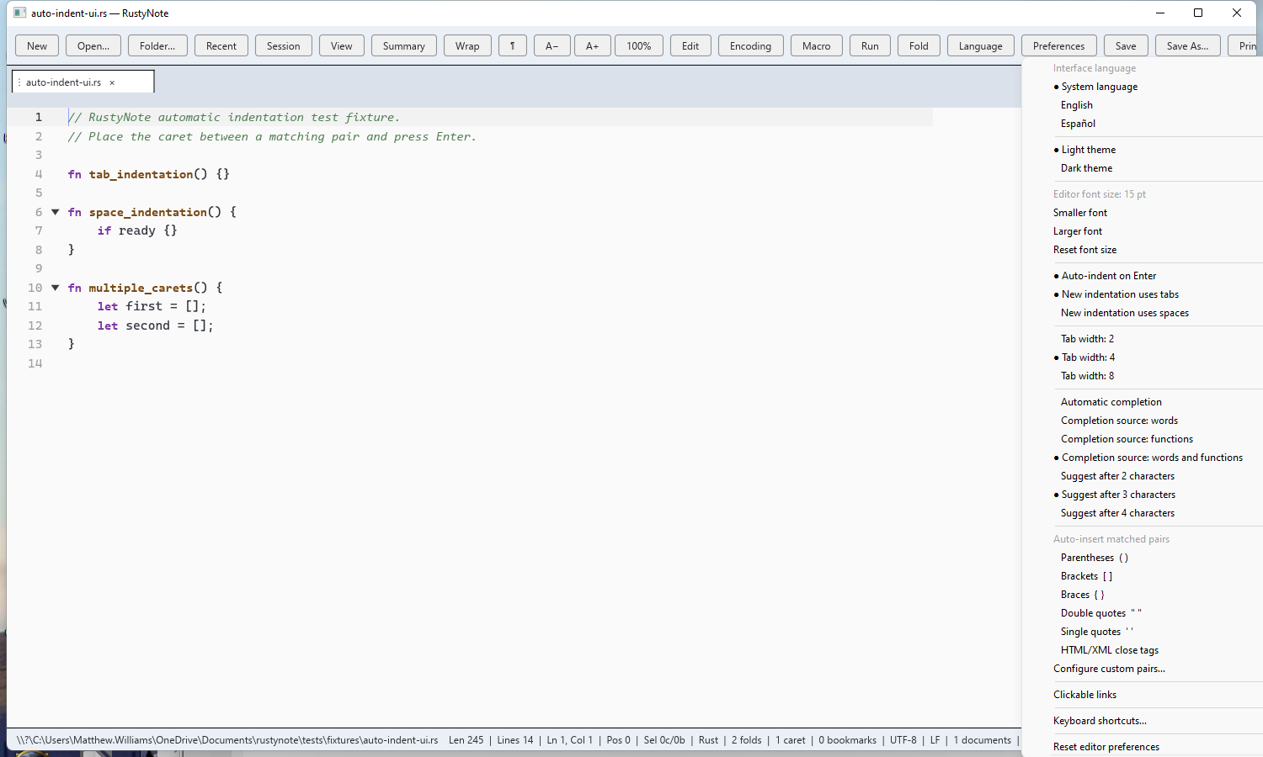Click the New toolbar button
Screen dimensions: 1263x757
37,45
